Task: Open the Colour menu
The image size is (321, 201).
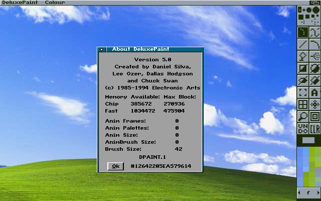Action: pos(55,3)
